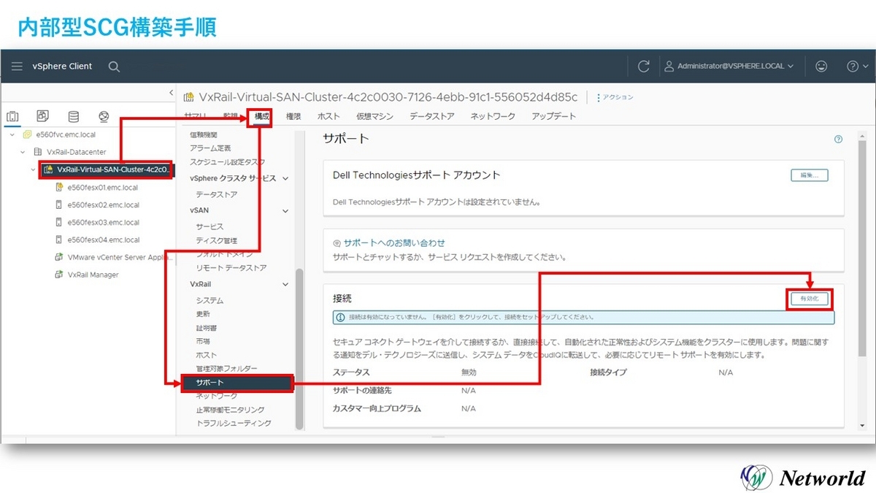Select host e560fesx01.emc.local
The width and height of the screenshot is (876, 493).
coord(103,188)
